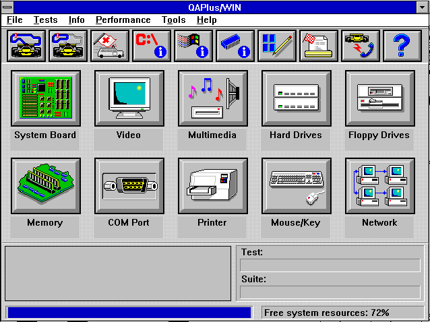Click the race car and telephone icon

tap(361, 46)
